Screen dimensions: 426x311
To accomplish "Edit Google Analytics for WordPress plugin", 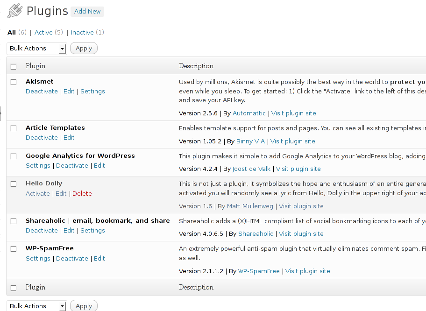I will 99,165.
